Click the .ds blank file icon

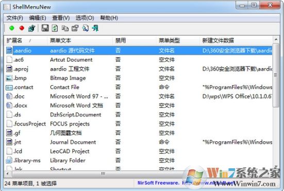coord(9,115)
